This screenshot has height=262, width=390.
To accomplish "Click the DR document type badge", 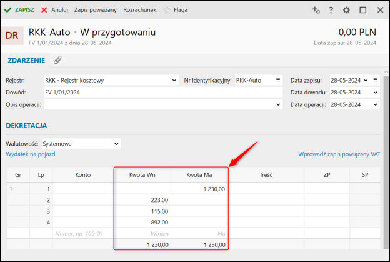I will click(12, 36).
